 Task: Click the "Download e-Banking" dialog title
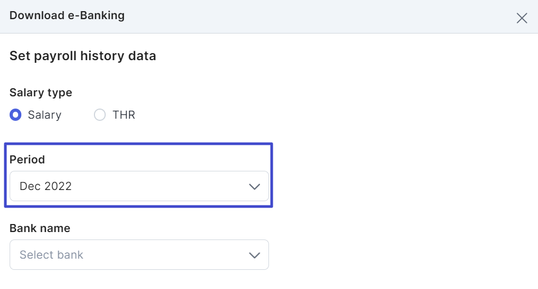(x=67, y=15)
